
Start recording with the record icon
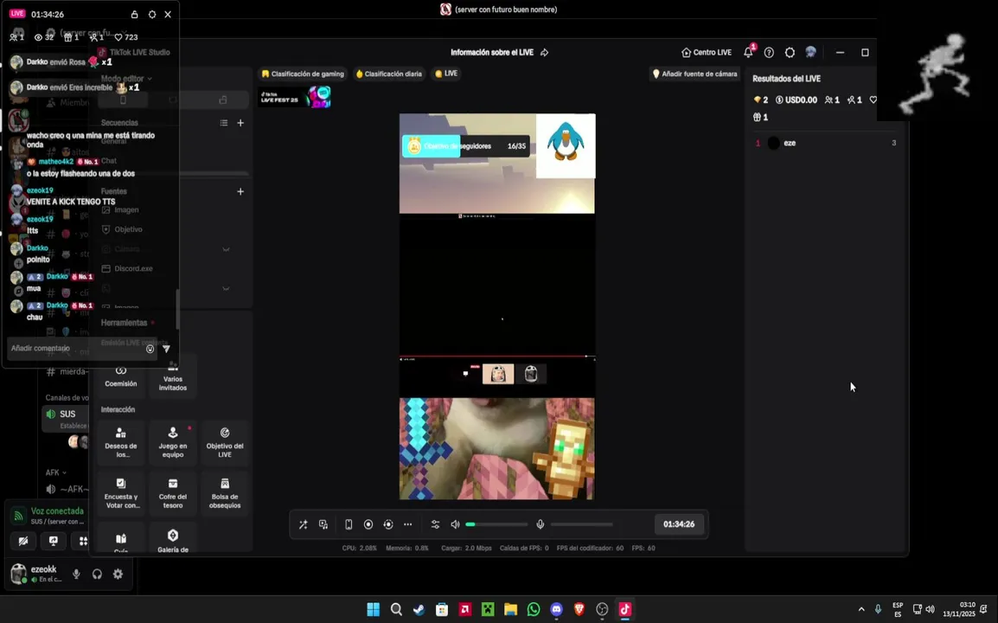tap(368, 524)
